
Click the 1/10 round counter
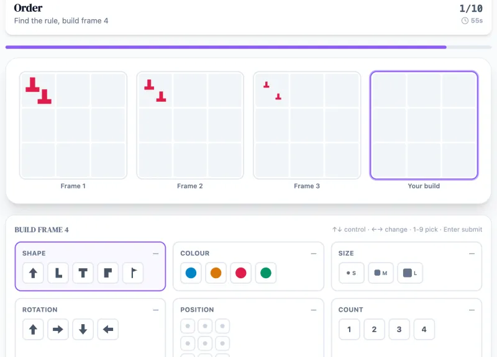471,8
